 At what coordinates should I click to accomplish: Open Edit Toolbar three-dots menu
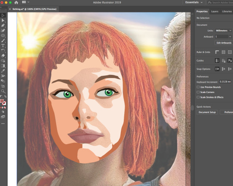point(3,124)
